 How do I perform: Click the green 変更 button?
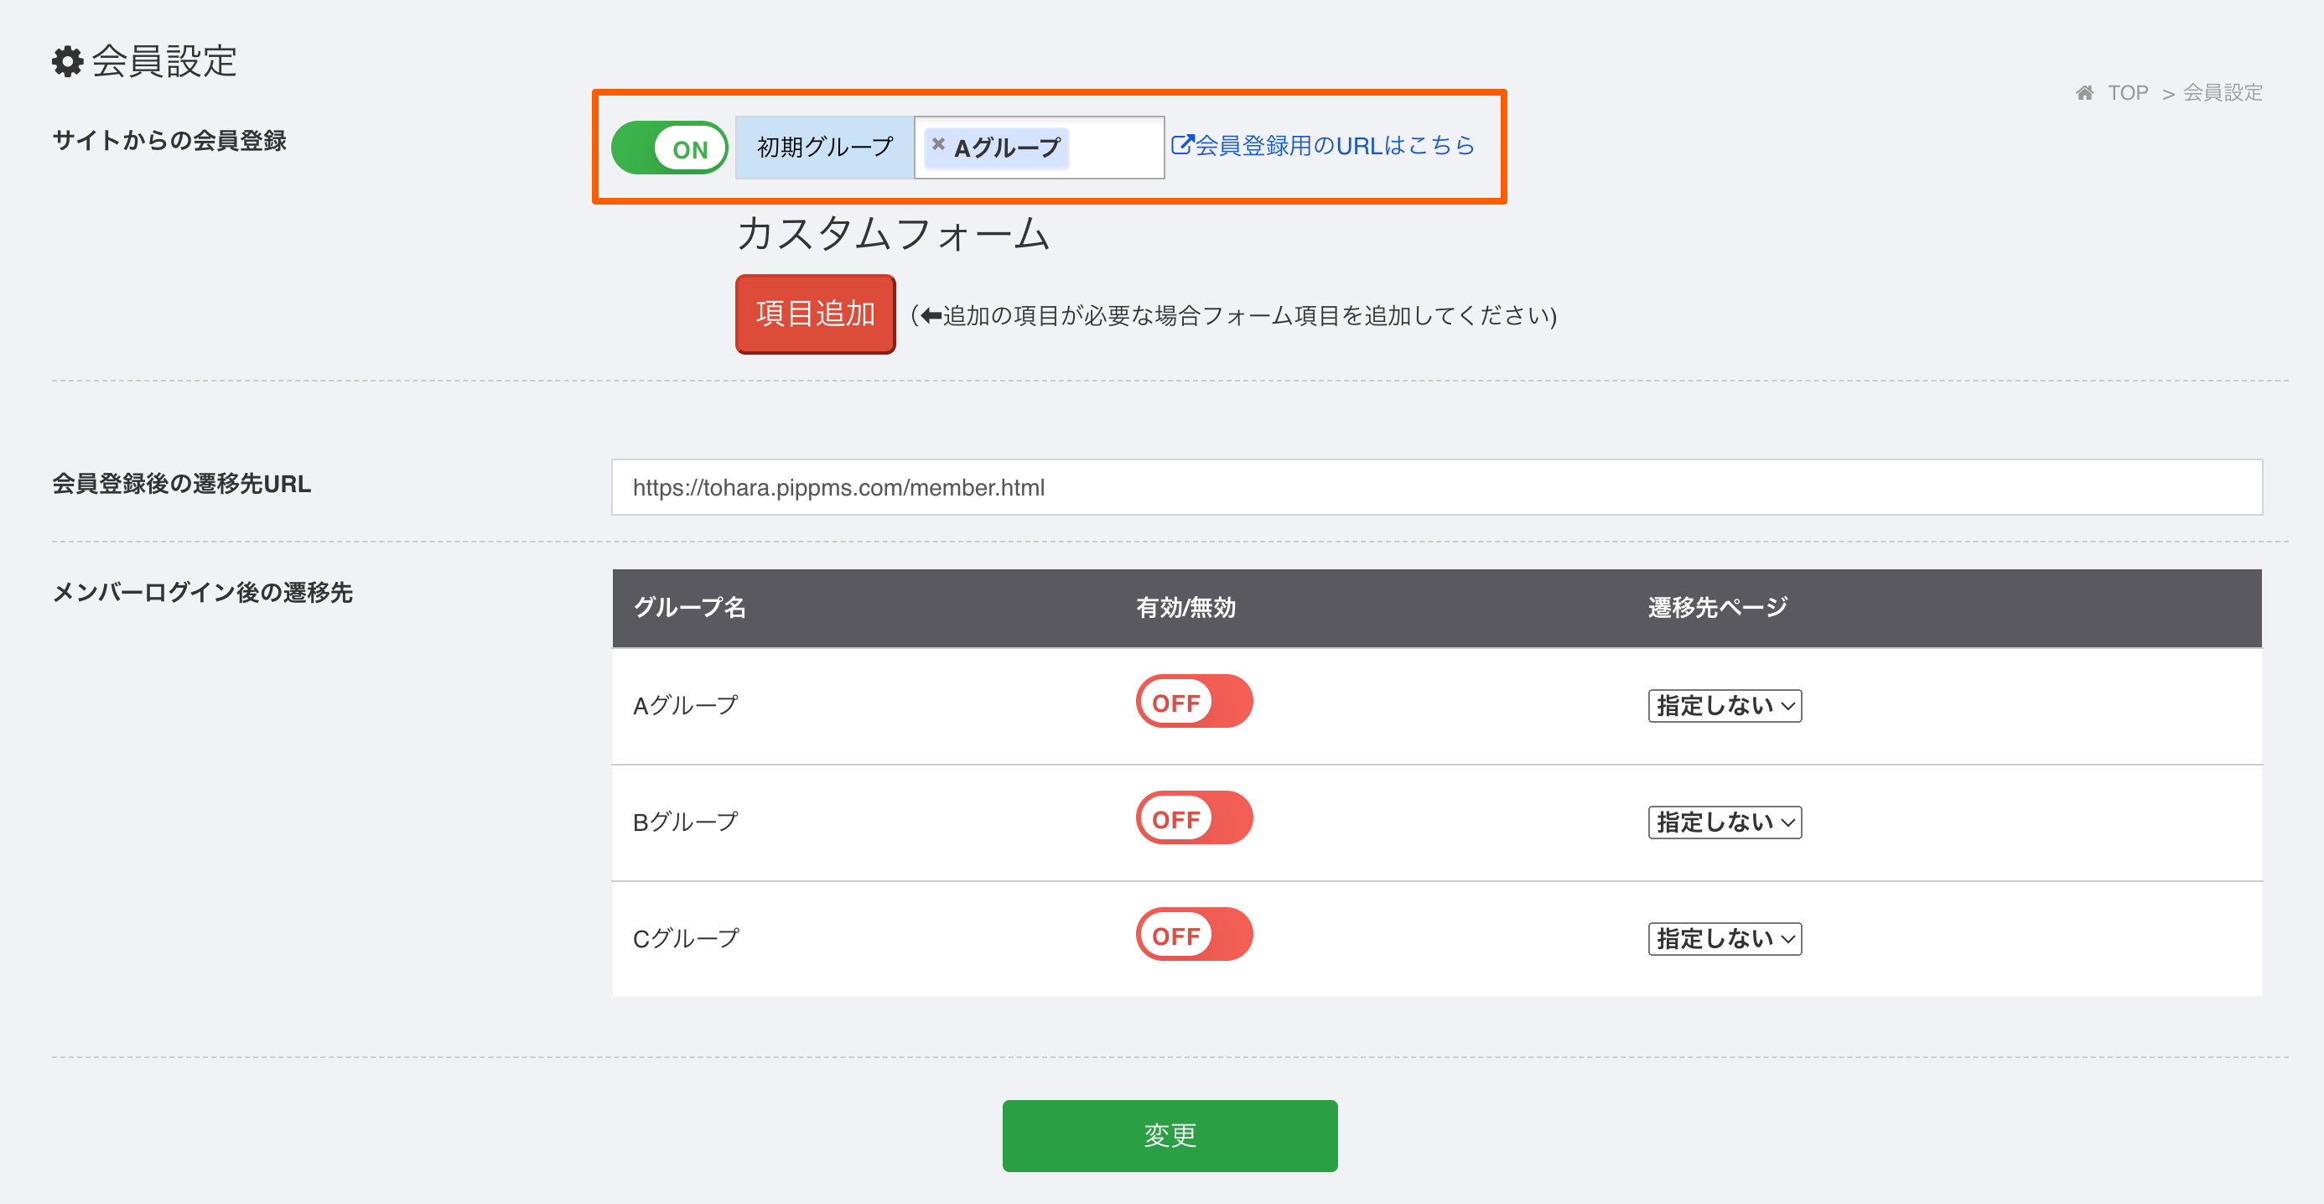[x=1170, y=1135]
